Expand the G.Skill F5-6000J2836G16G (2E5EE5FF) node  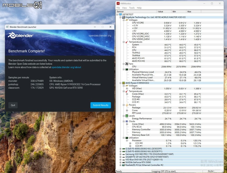point(120,149)
